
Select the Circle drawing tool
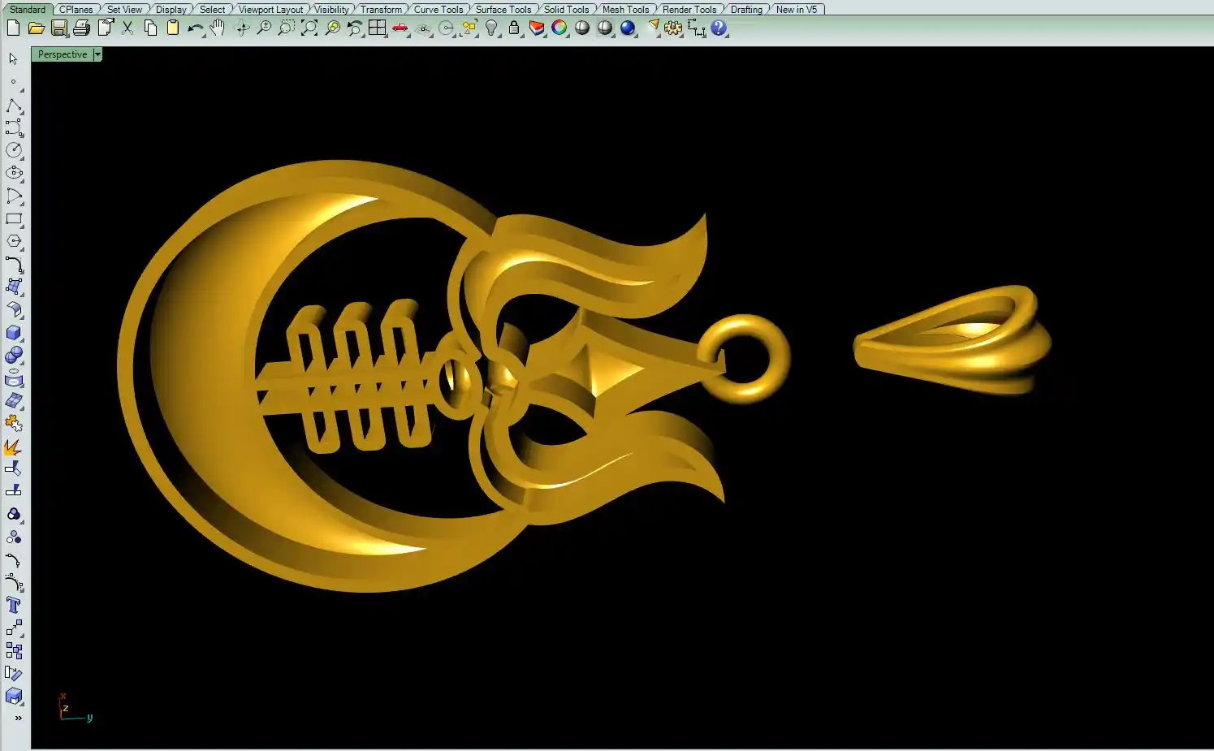tap(14, 150)
